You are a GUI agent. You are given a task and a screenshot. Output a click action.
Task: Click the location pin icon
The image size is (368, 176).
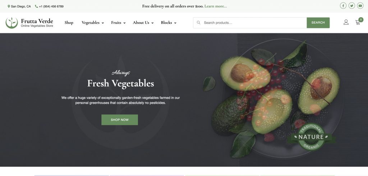(9, 6)
